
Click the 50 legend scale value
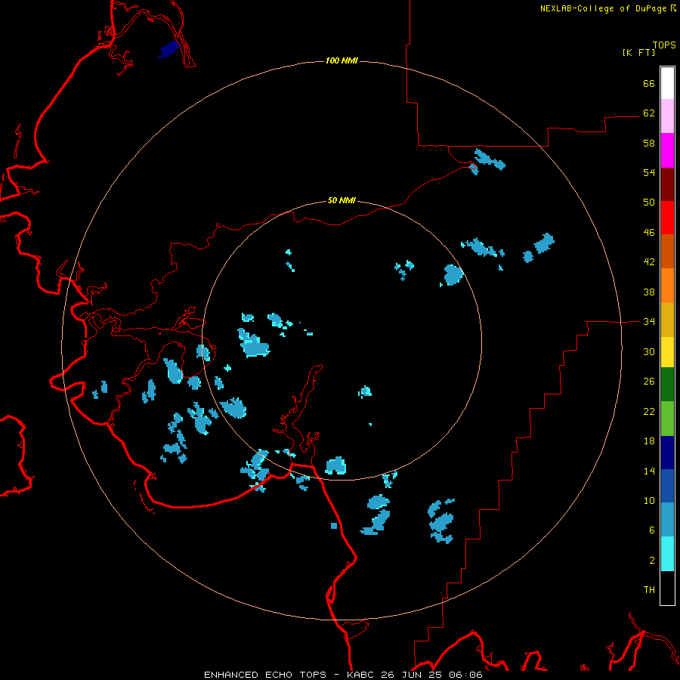pyautogui.click(x=649, y=202)
